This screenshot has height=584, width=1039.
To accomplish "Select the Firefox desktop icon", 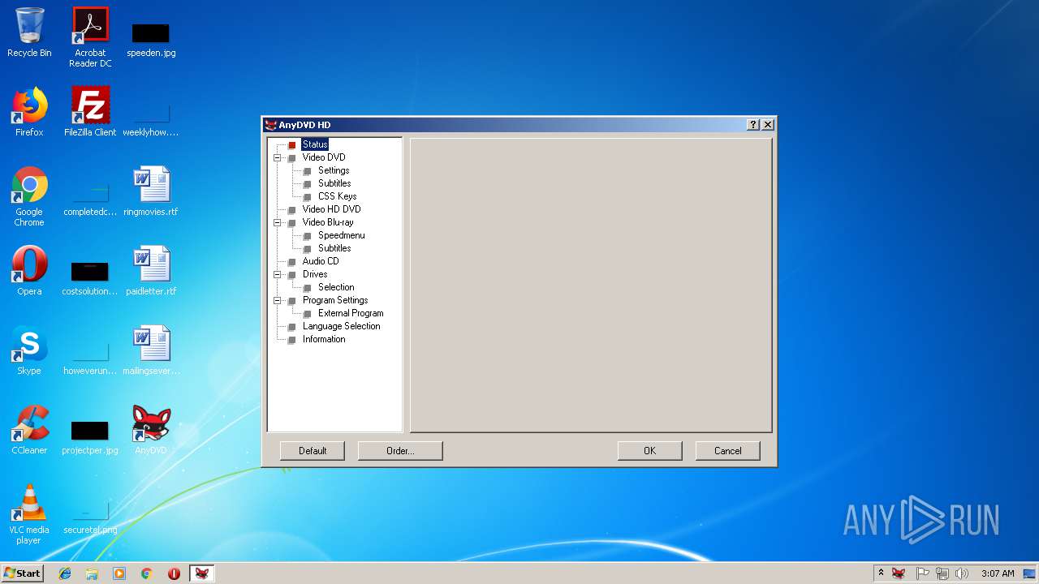I will point(29,112).
